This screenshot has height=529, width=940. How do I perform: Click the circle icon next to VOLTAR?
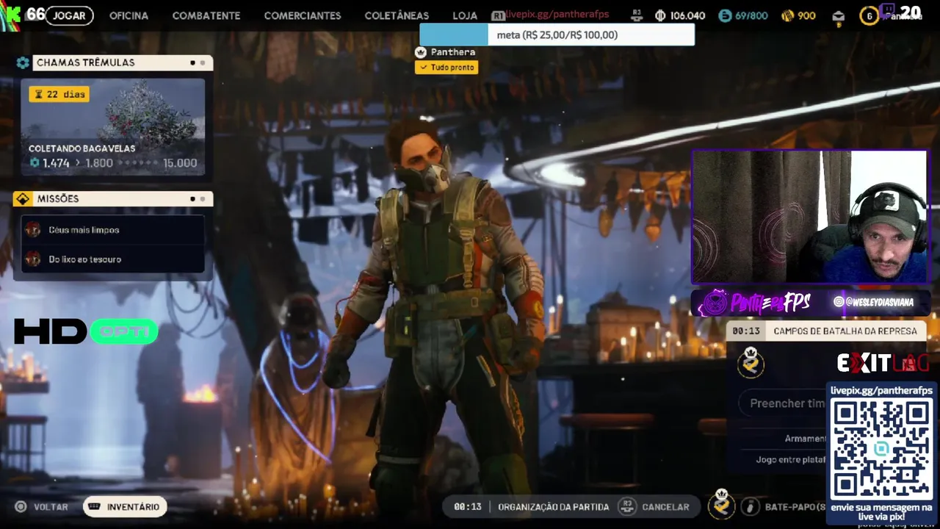(21, 507)
